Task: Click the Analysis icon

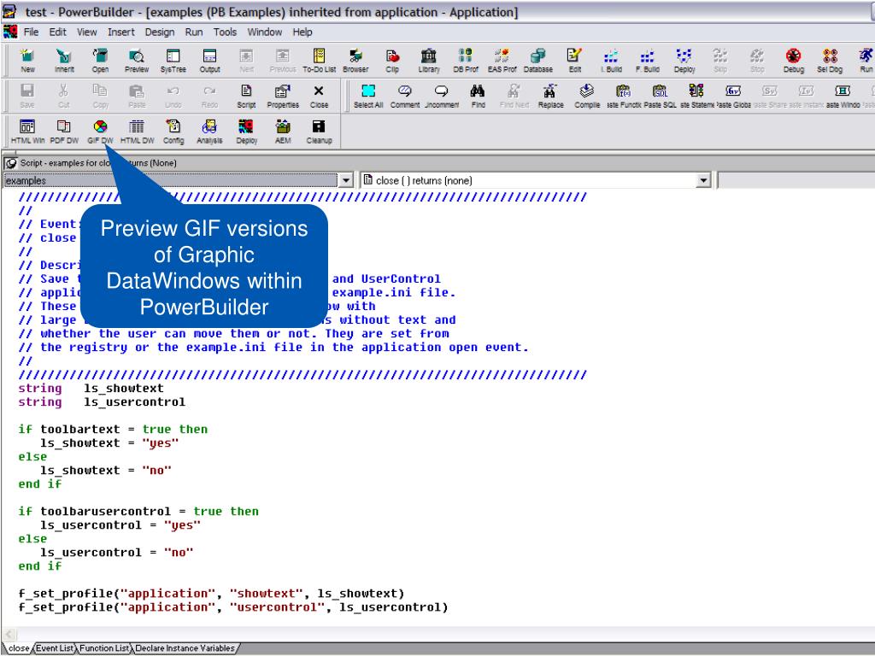Action: (x=210, y=132)
